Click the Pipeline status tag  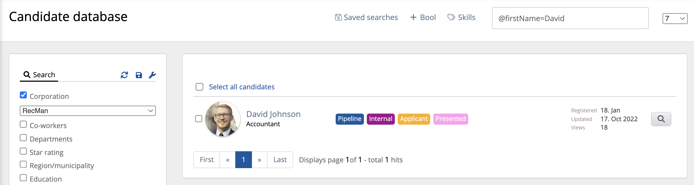(x=349, y=119)
